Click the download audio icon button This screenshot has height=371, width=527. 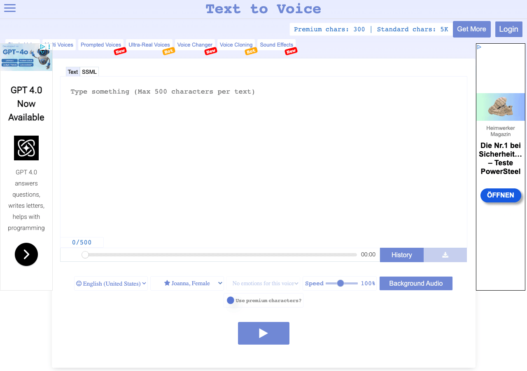pos(445,255)
